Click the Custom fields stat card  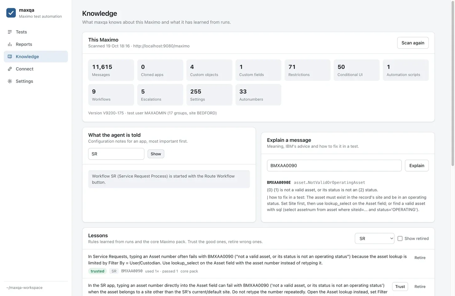pyautogui.click(x=258, y=70)
